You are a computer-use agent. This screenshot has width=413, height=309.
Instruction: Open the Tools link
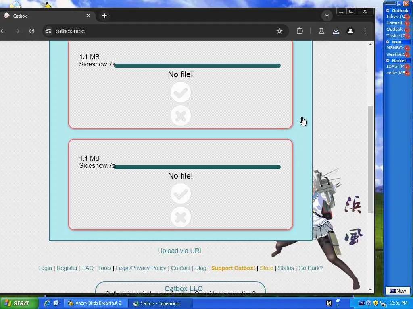pos(104,268)
